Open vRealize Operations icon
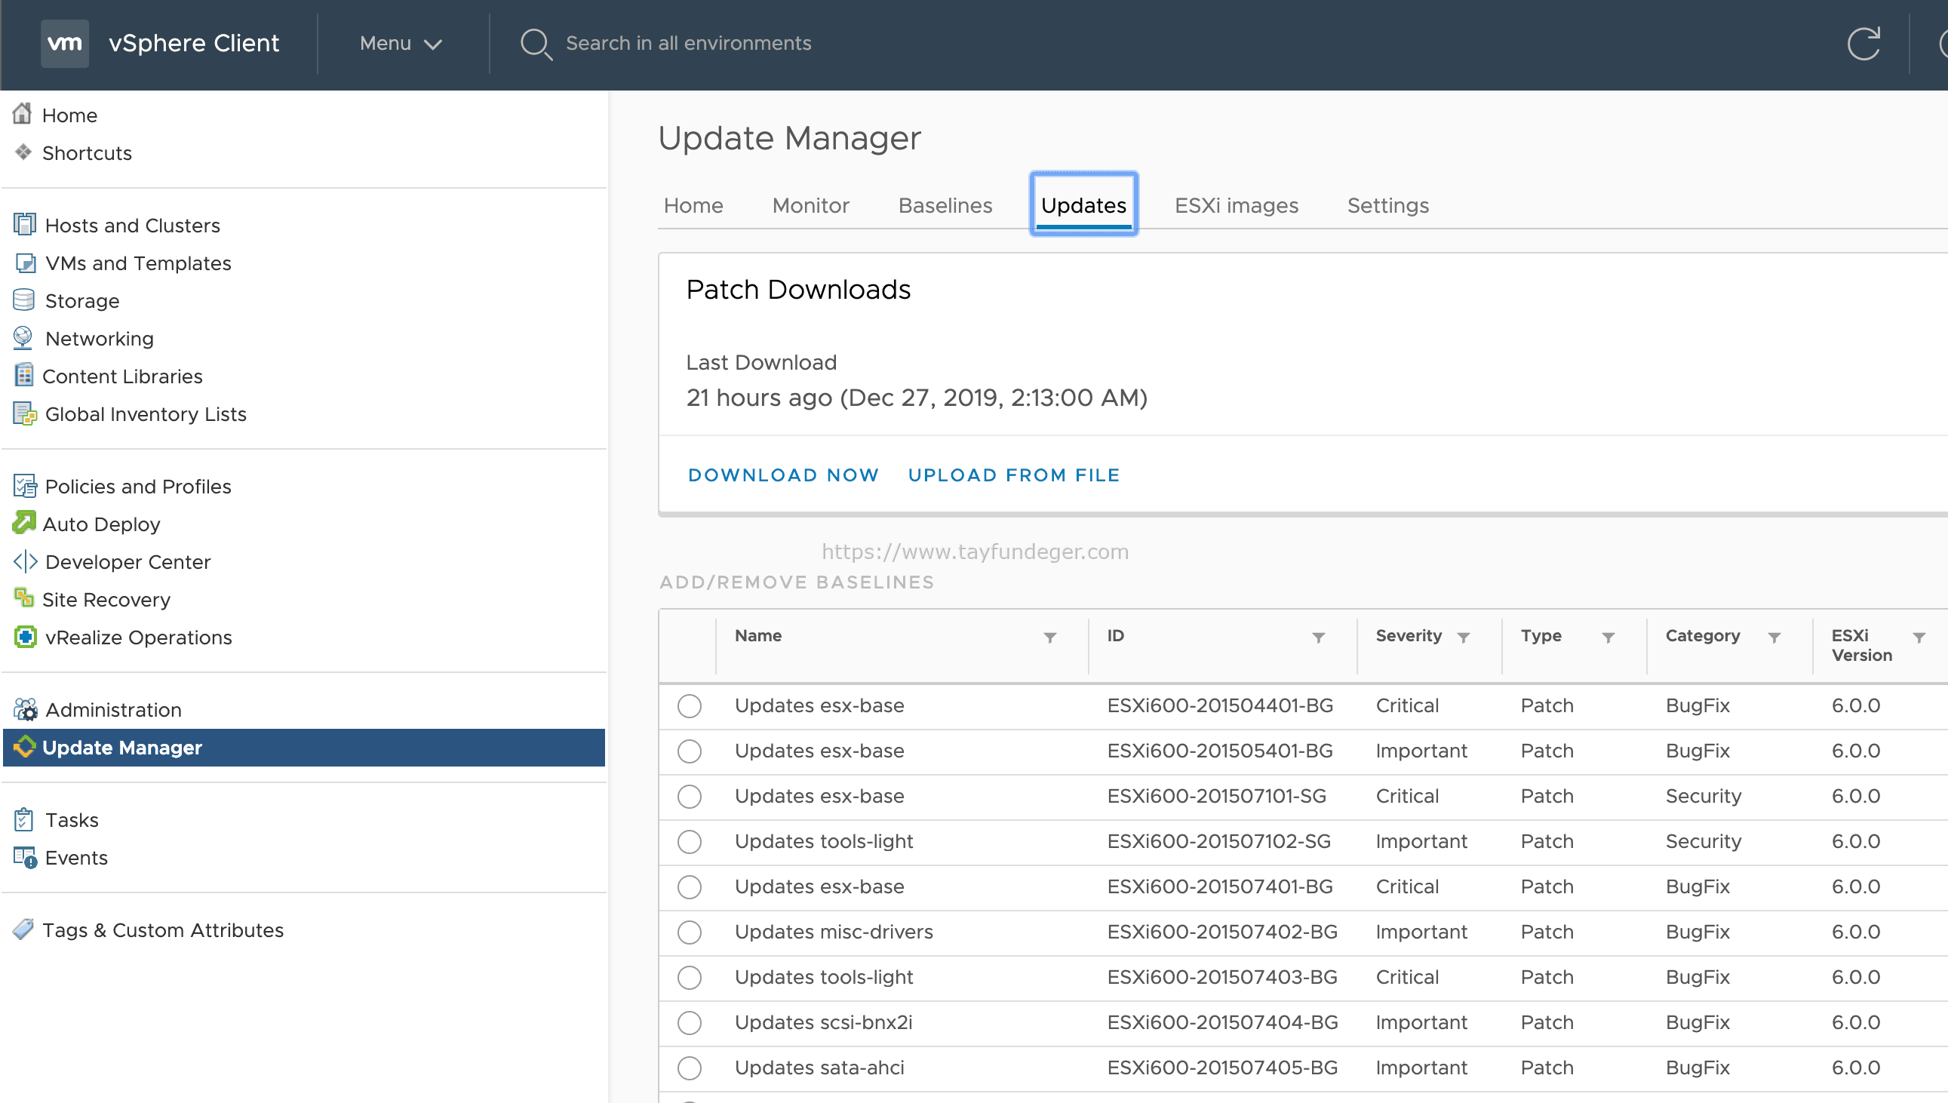Image resolution: width=1948 pixels, height=1103 pixels. tap(25, 637)
